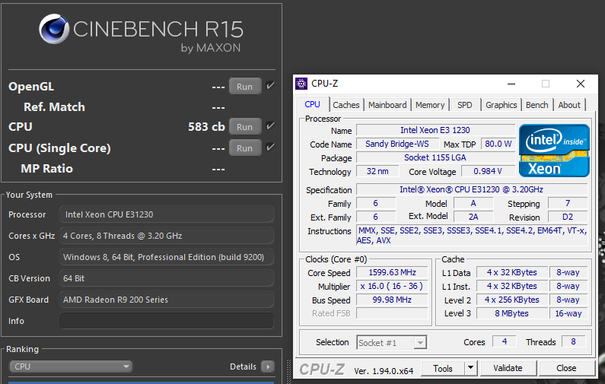The height and width of the screenshot is (384, 605).
Task: Expand the Tools dropdown arrow
Action: tap(471, 368)
